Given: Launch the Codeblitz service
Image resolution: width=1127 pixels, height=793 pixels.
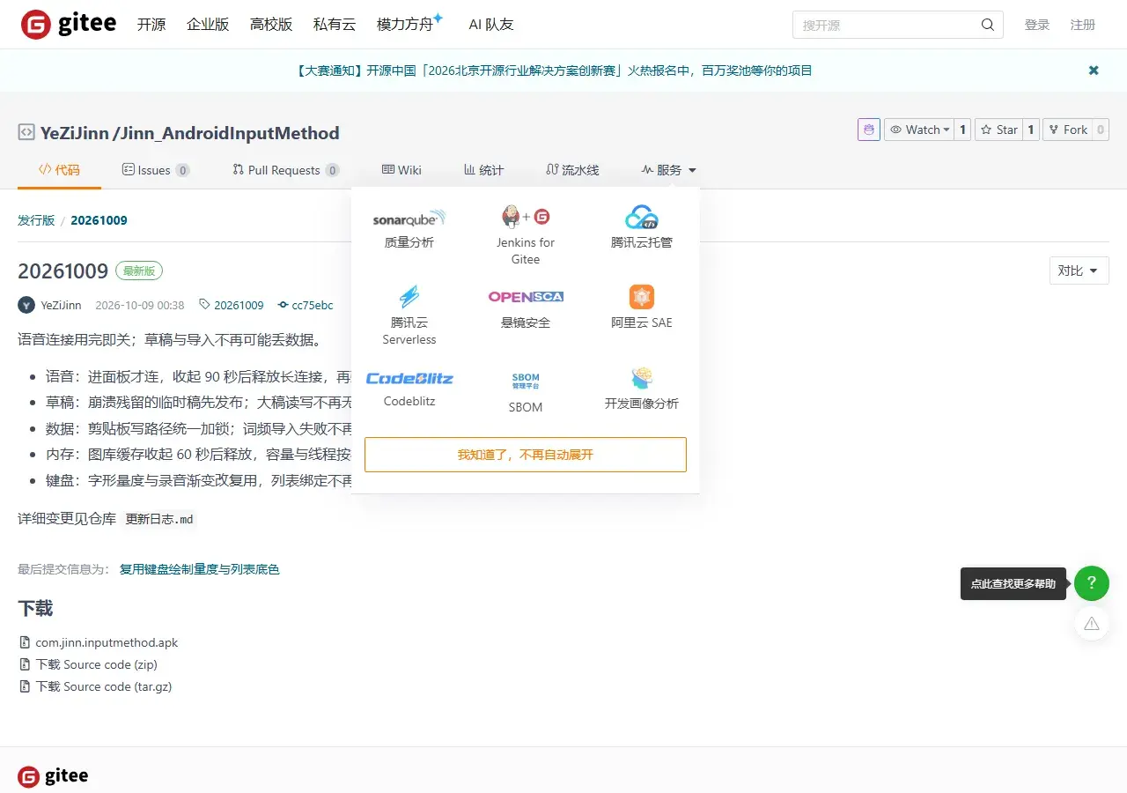Looking at the screenshot, I should click(409, 388).
